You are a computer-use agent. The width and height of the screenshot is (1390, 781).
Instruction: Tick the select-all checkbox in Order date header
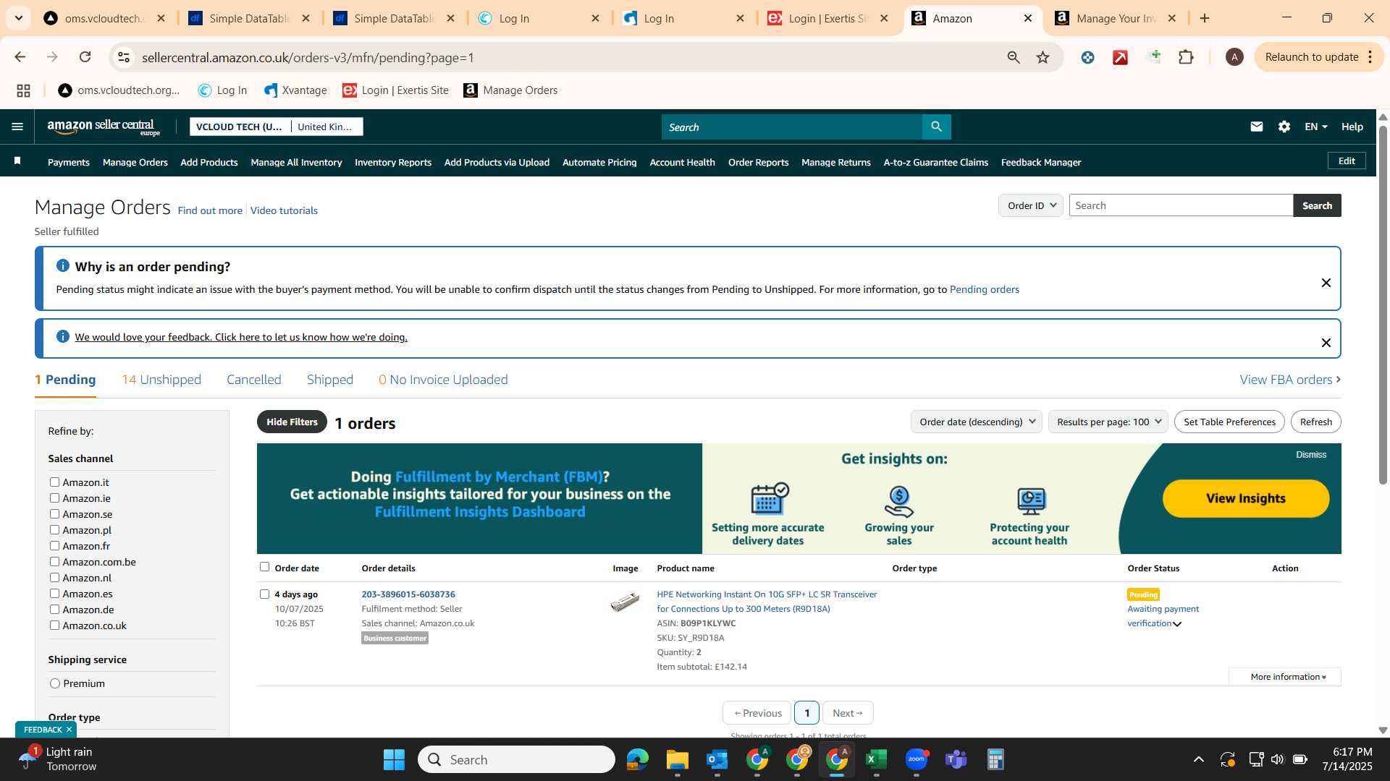click(x=264, y=567)
